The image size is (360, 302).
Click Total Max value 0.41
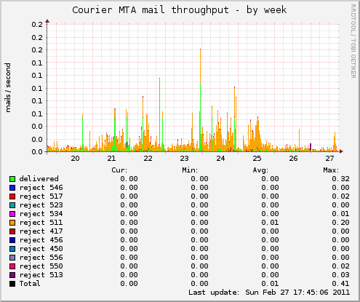tap(340, 284)
